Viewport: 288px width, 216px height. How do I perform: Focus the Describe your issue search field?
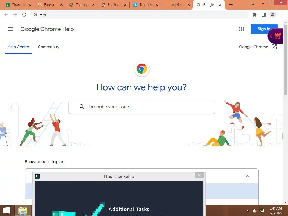(142, 107)
